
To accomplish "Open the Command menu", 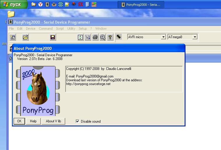I will [46, 29].
